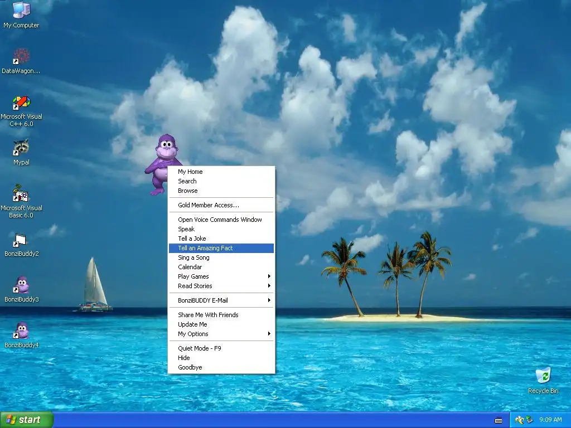Click the BonziBuddy banana tray icon

click(x=520, y=420)
